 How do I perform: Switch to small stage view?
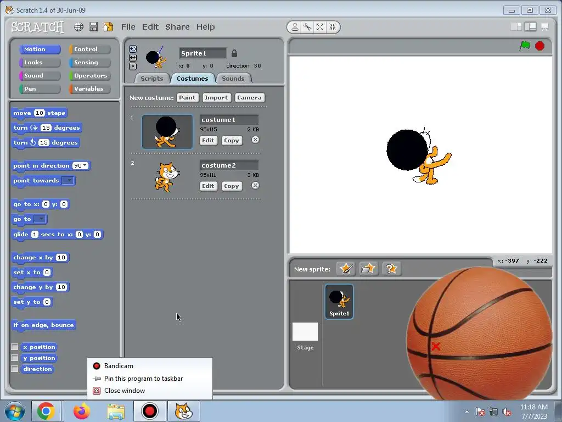tap(516, 27)
